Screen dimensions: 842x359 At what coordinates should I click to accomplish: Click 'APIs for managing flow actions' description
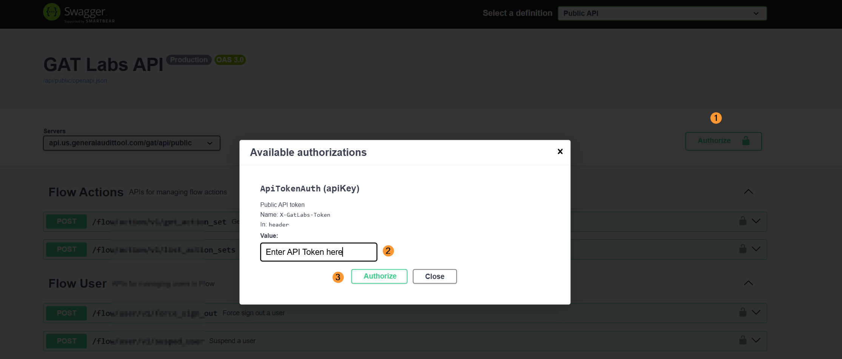point(178,192)
